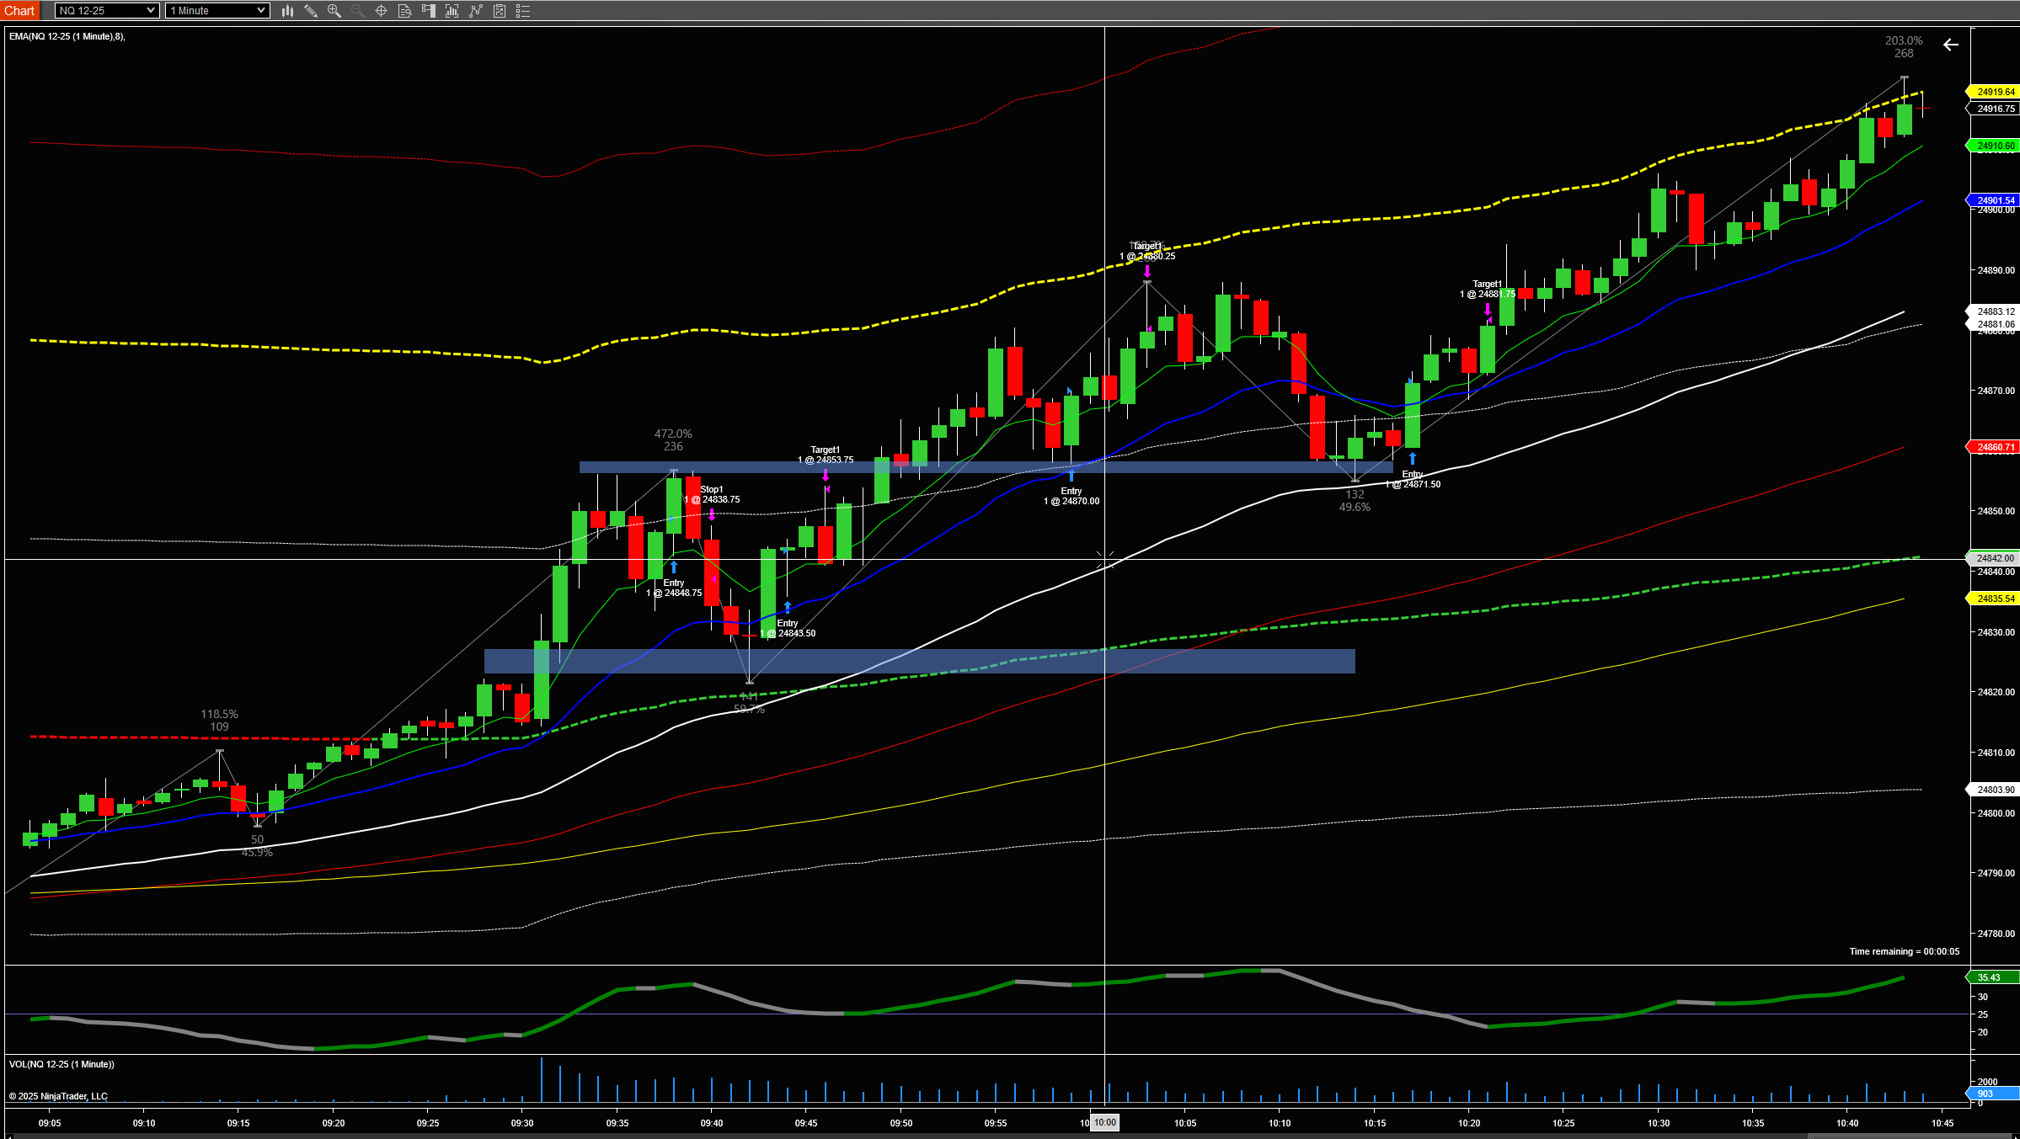2020x1139 pixels.
Task: Expand the 1 Minute interval dropdown
Action: pyautogui.click(x=216, y=11)
